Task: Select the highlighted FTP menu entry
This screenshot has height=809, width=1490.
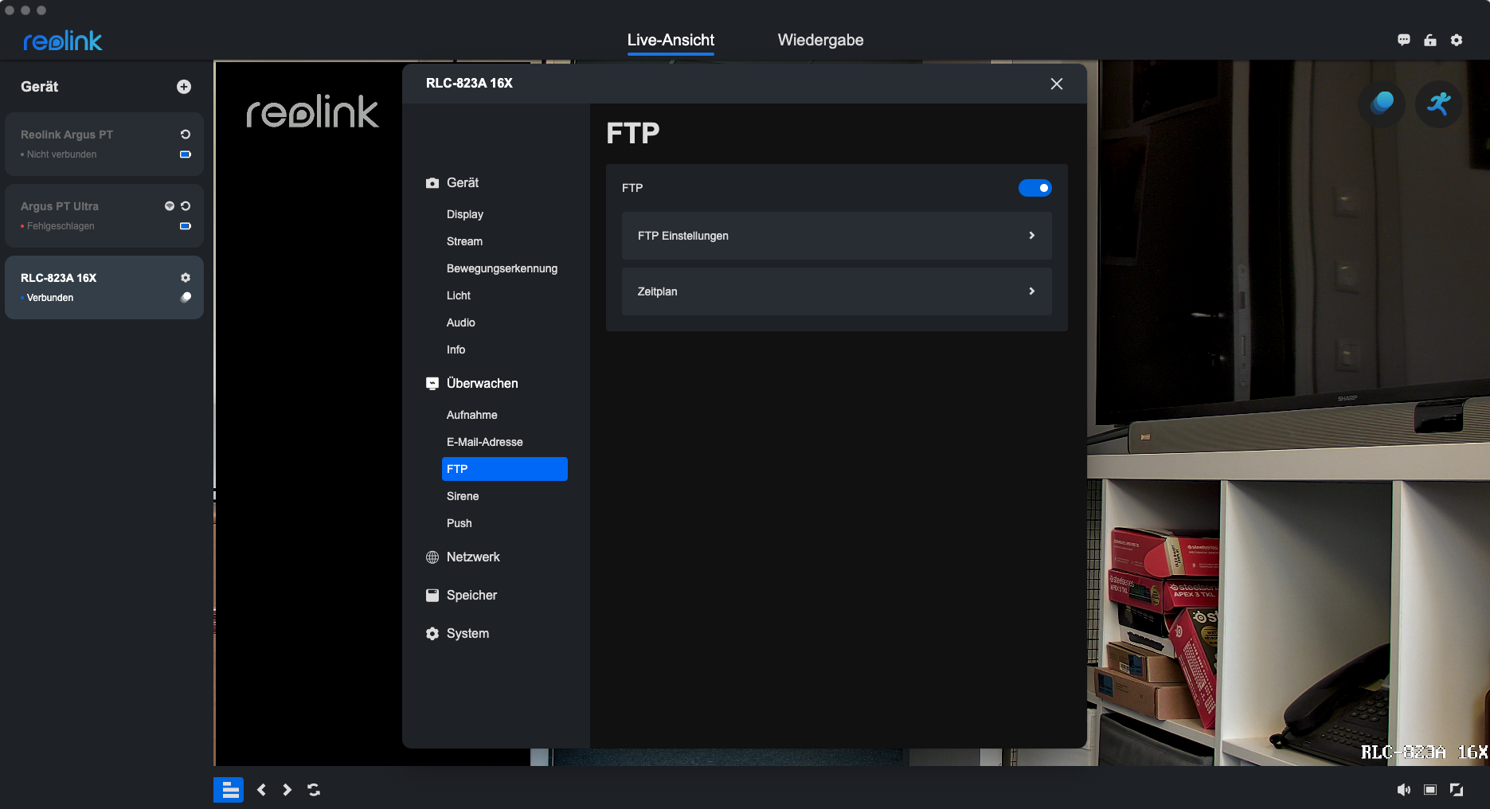Action: pos(505,469)
